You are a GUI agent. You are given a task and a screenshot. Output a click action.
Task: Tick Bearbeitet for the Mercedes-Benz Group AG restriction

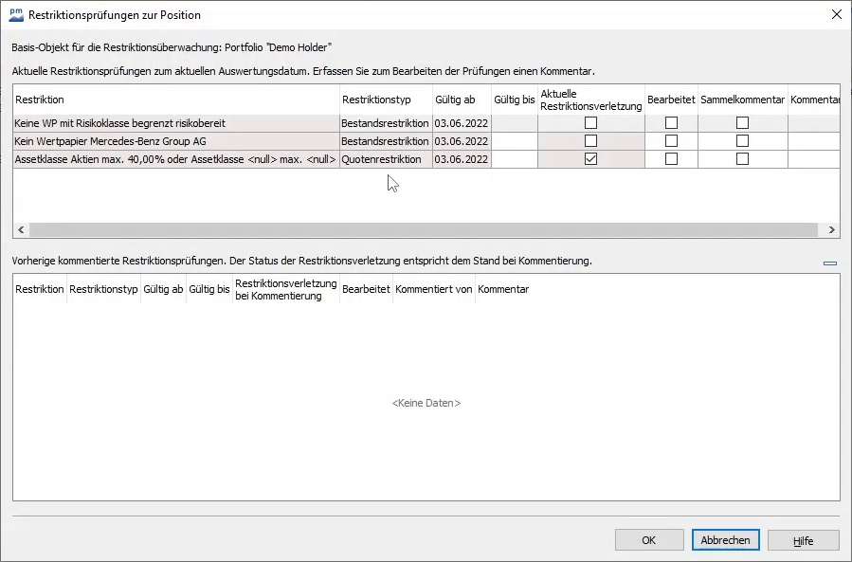671,141
